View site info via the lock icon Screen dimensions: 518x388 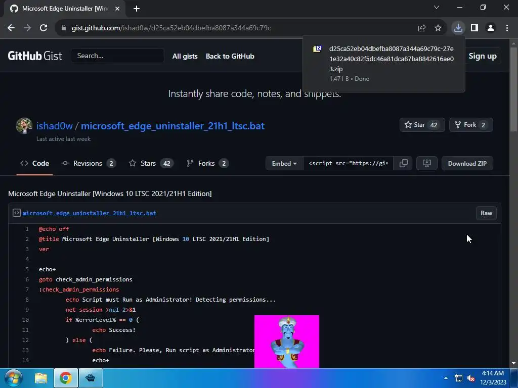(64, 28)
